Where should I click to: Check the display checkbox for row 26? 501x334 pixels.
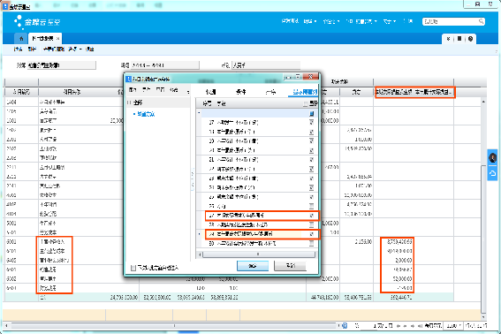(x=311, y=206)
